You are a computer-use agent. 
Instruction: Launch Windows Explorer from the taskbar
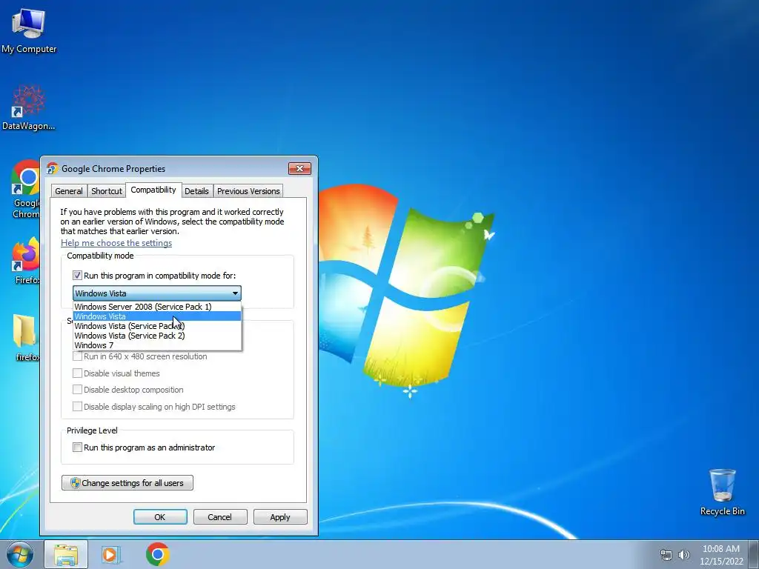click(66, 554)
